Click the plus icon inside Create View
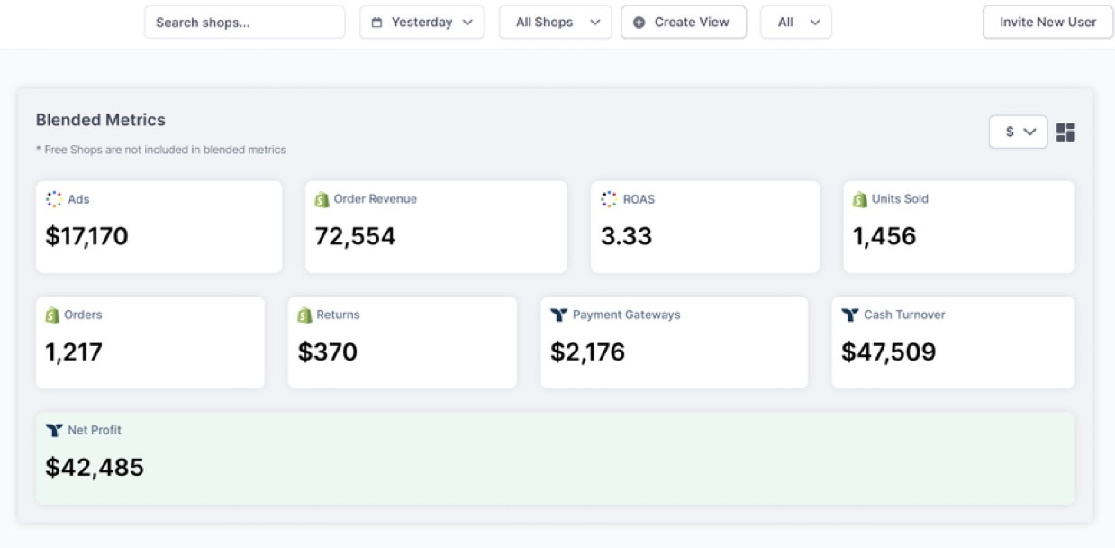 (x=639, y=22)
